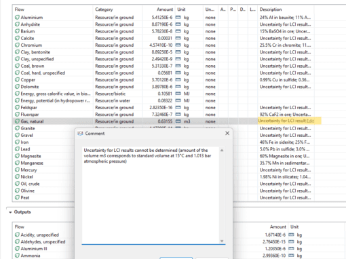Click the flow icon beside Aluminium

(x=17, y=18)
